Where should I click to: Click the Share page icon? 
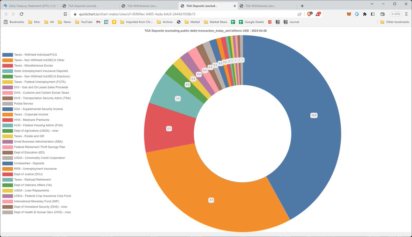tap(299, 14)
